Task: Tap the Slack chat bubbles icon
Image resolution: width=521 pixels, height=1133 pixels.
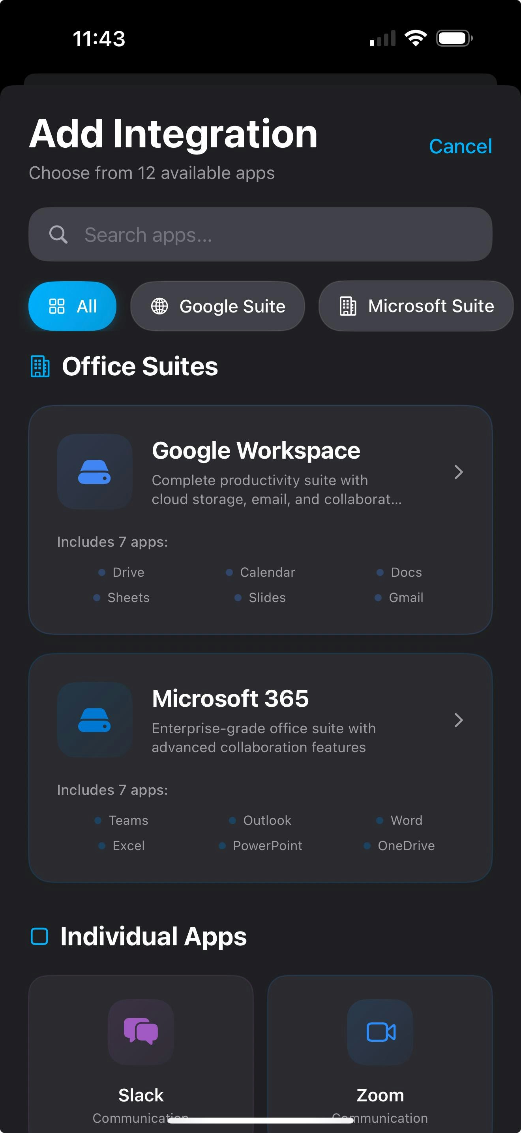Action: (x=141, y=1032)
